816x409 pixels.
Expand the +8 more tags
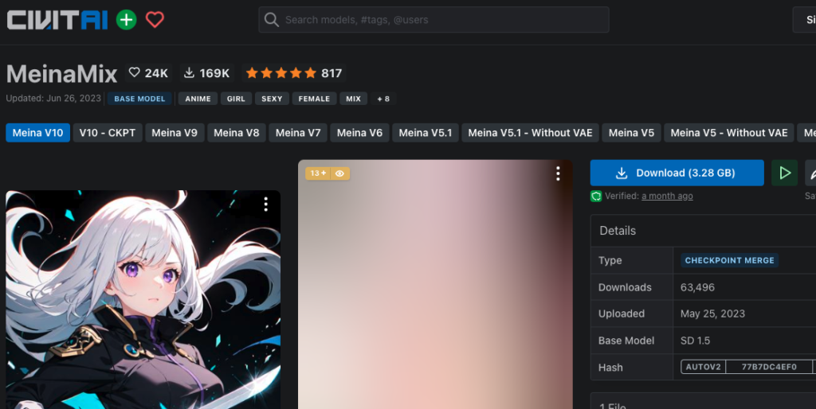[x=383, y=99]
